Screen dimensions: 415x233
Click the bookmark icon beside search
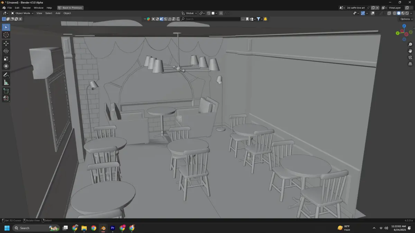tap(247, 19)
